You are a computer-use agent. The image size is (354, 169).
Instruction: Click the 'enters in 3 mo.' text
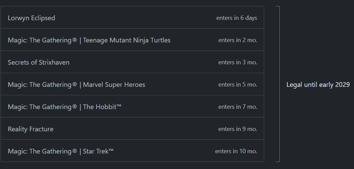click(238, 62)
